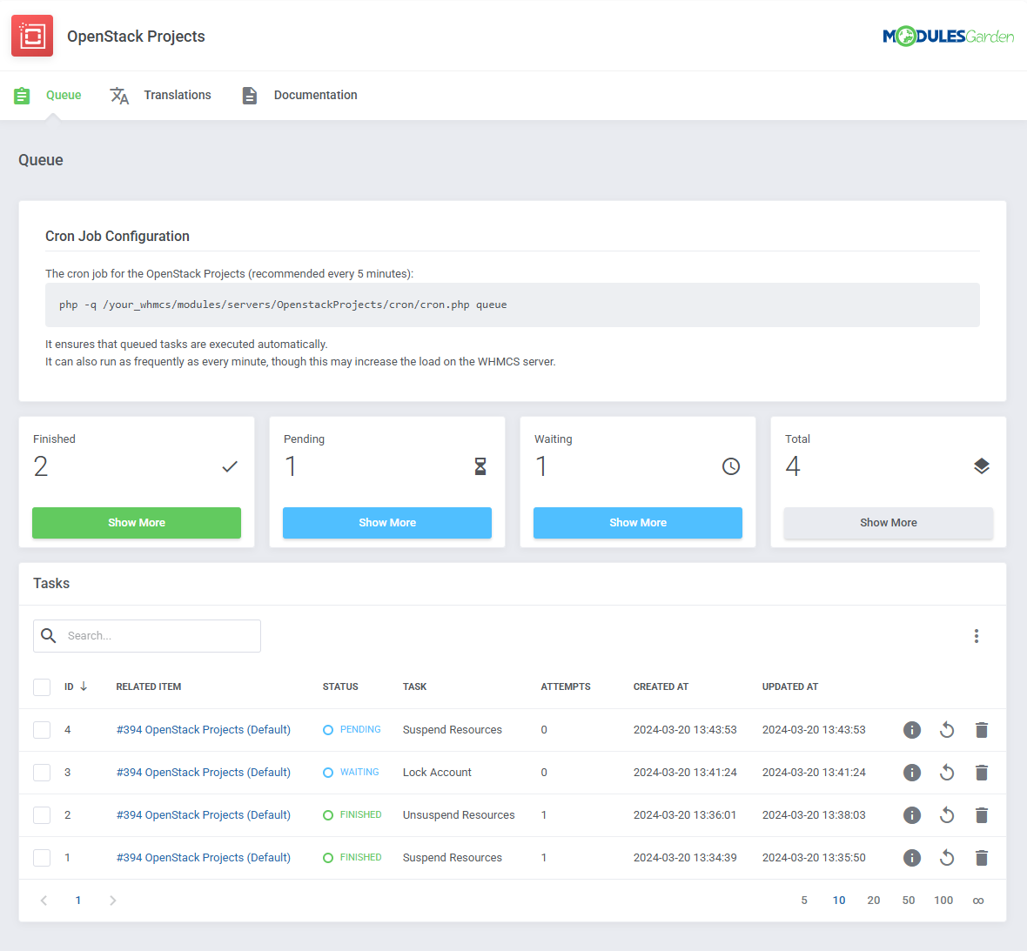Click the checkmark icon in Finished card
The image size is (1027, 951).
tap(229, 466)
